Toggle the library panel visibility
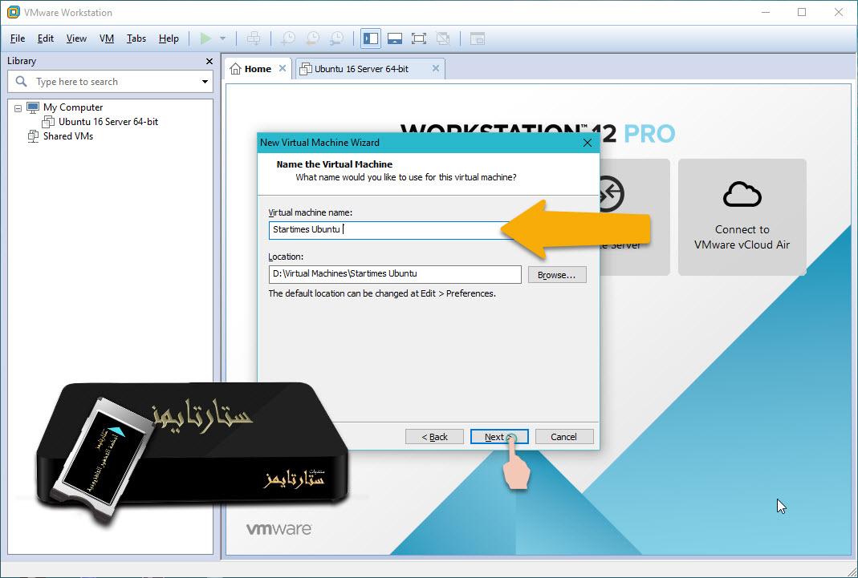The height and width of the screenshot is (578, 858). [x=370, y=38]
